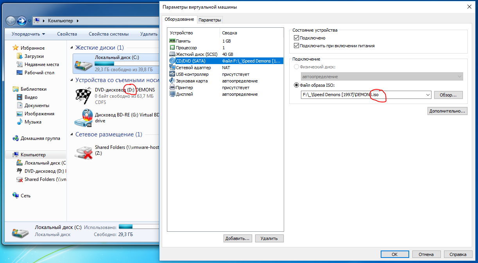Screen dimensions: 478x263
Task: Select the Физический диск radio button
Action: [x=296, y=67]
